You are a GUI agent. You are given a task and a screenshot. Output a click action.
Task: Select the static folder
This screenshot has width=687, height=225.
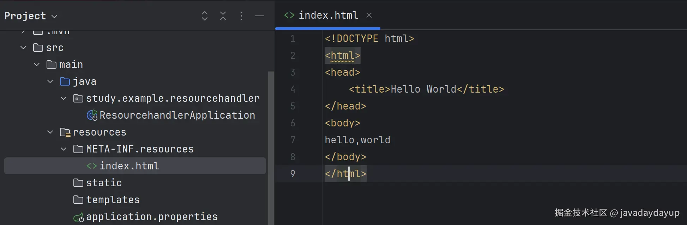[104, 183]
